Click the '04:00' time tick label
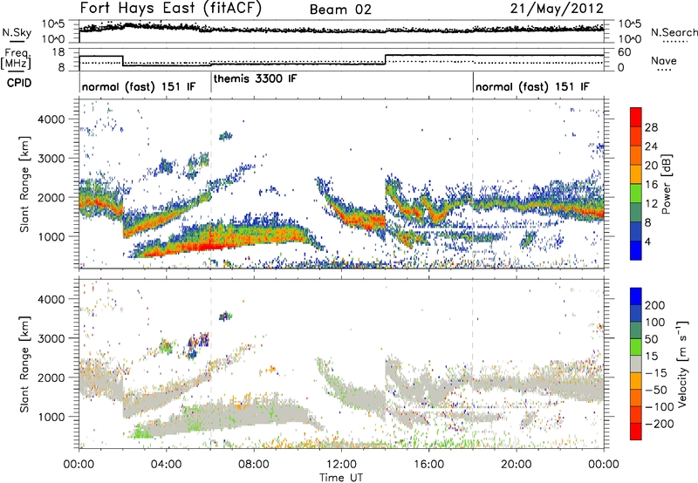 (166, 465)
